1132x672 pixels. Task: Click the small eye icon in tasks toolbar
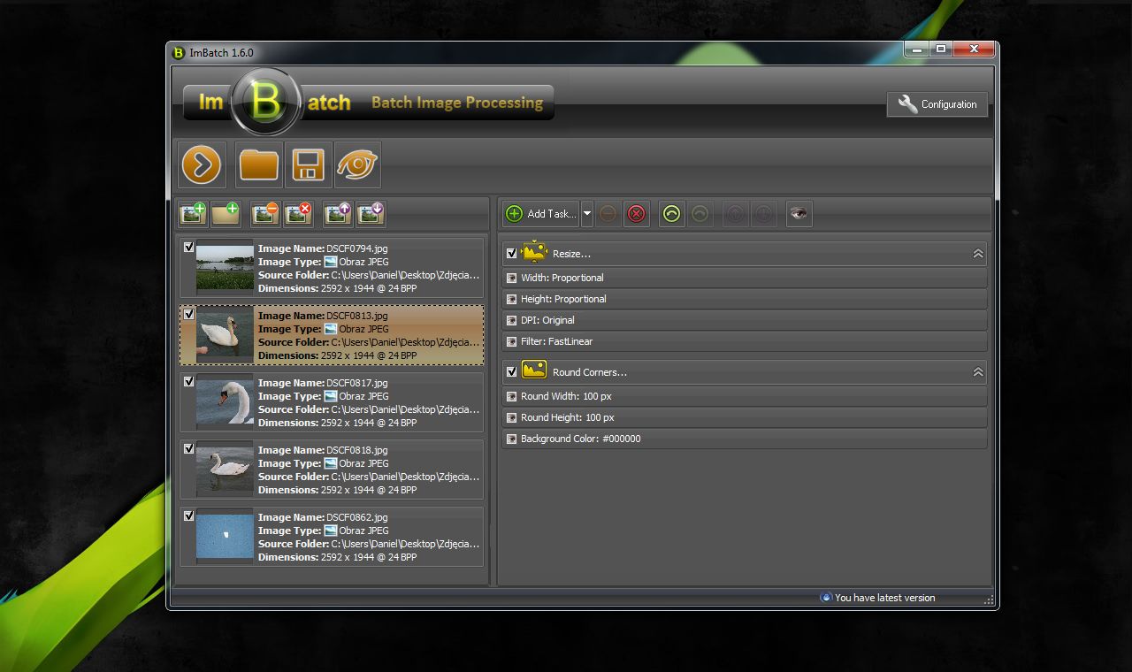pyautogui.click(x=799, y=213)
